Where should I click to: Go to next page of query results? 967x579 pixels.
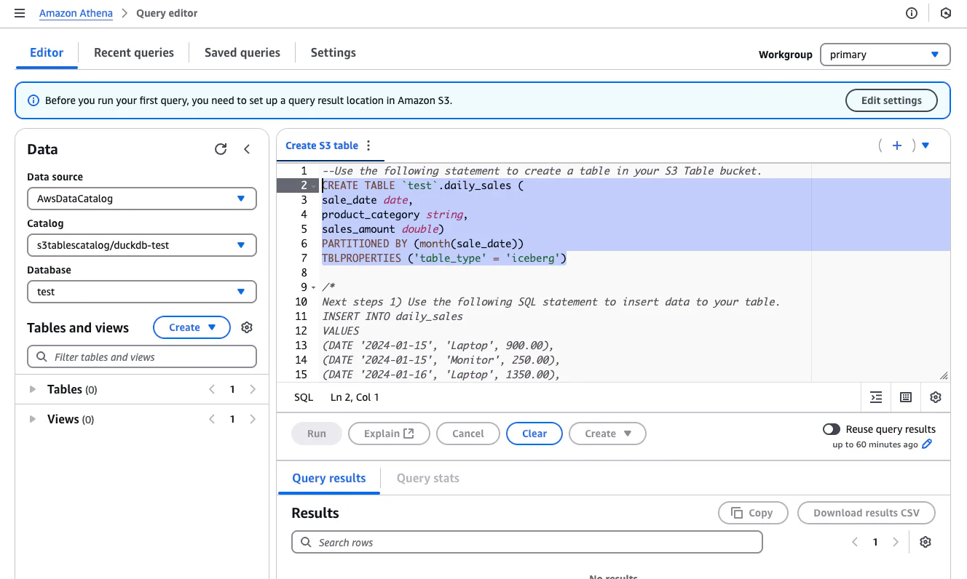(x=896, y=542)
